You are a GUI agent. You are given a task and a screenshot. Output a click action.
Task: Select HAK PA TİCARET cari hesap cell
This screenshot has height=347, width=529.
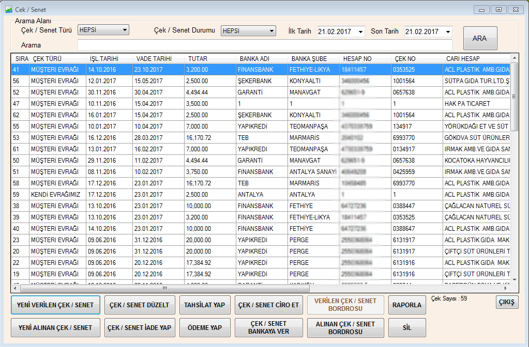476,104
